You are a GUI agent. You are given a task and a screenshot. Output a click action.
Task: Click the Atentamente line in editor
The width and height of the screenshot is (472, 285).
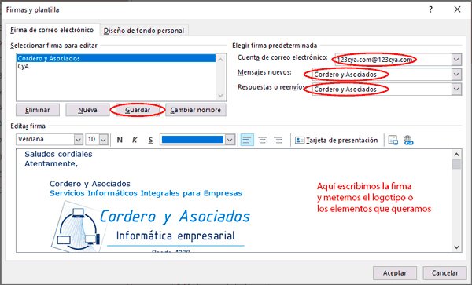point(51,163)
